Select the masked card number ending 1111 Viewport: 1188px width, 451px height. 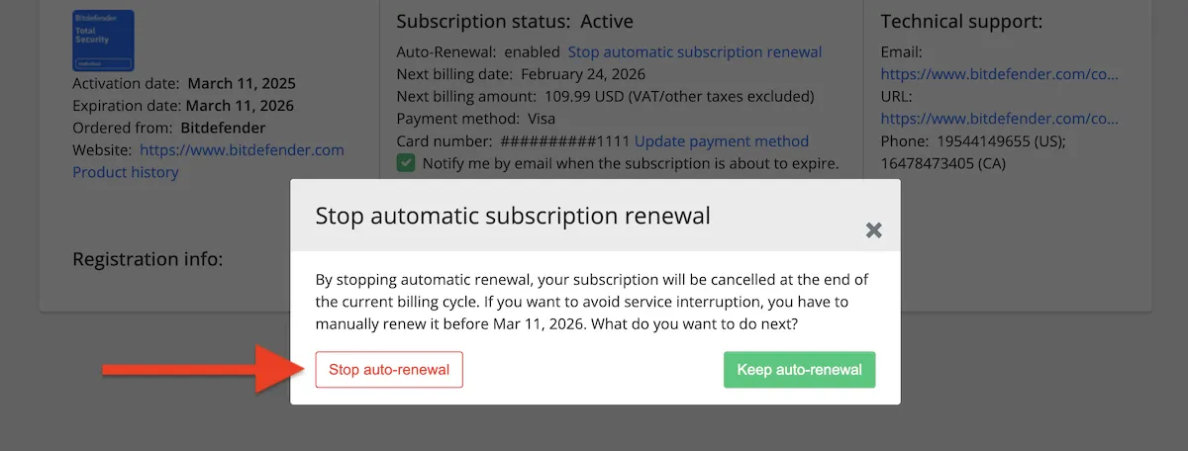point(565,141)
